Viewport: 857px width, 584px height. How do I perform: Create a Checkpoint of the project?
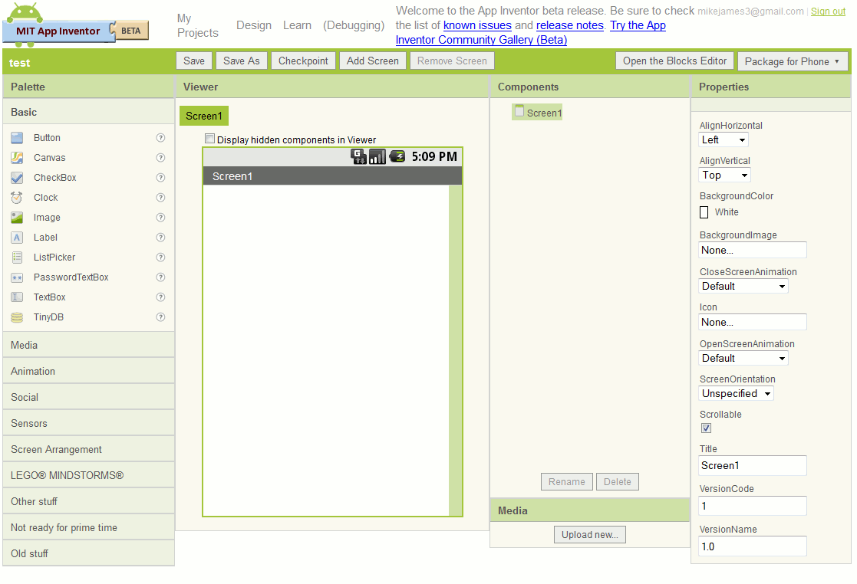tap(303, 61)
